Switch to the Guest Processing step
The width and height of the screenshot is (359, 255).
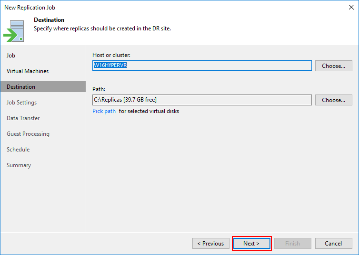(x=28, y=134)
